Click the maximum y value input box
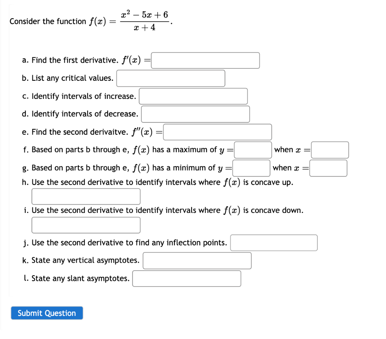The image size is (386, 339). pyautogui.click(x=253, y=150)
